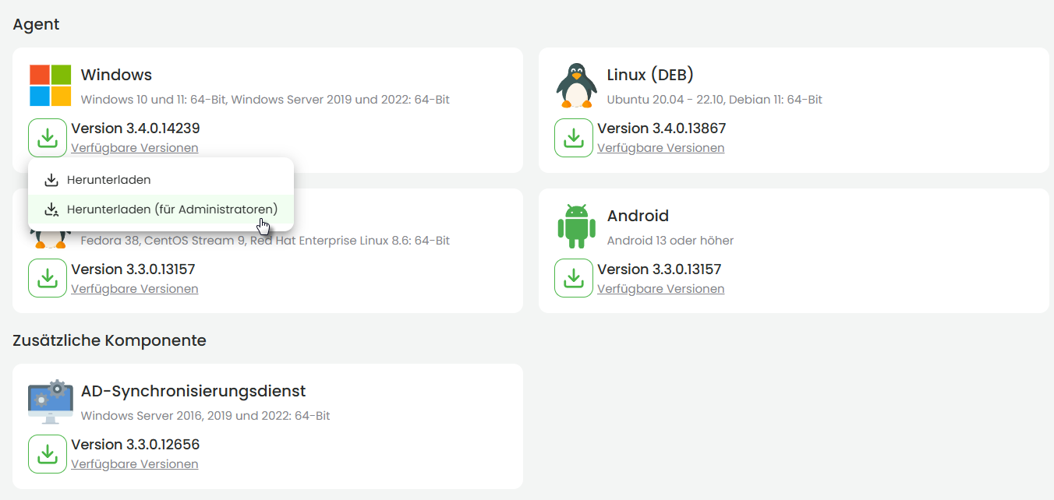Collapse the Windows download dropdown button
Viewport: 1054px width, 500px height.
pos(48,138)
